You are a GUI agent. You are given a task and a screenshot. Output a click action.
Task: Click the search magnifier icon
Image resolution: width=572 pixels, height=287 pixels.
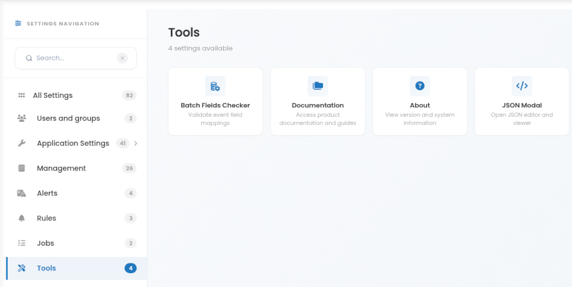[x=29, y=58]
